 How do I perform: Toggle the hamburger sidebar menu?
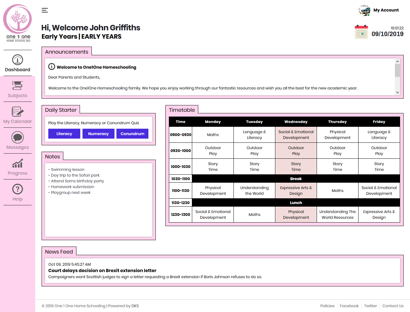[45, 10]
